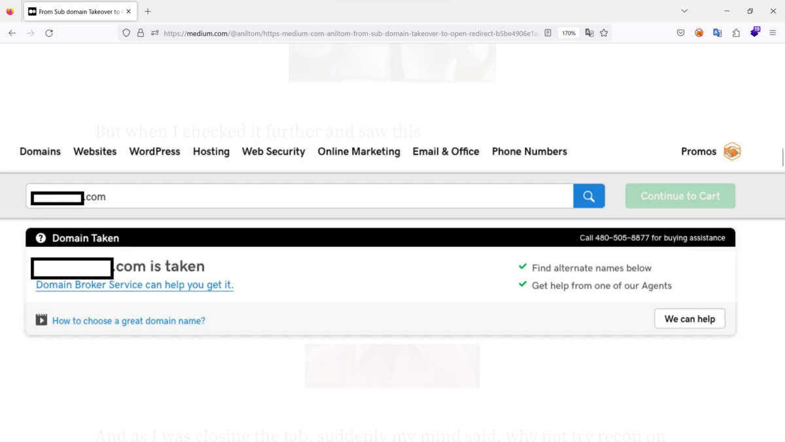The image size is (785, 442).
Task: Click the Continue to Cart button
Action: pos(680,196)
